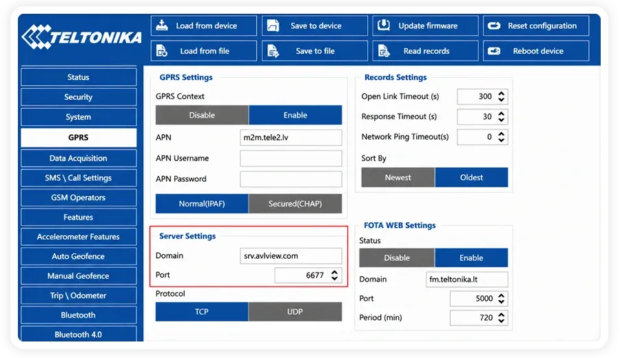The height and width of the screenshot is (358, 620).
Task: Click the Update firmware label
Action: pyautogui.click(x=428, y=25)
